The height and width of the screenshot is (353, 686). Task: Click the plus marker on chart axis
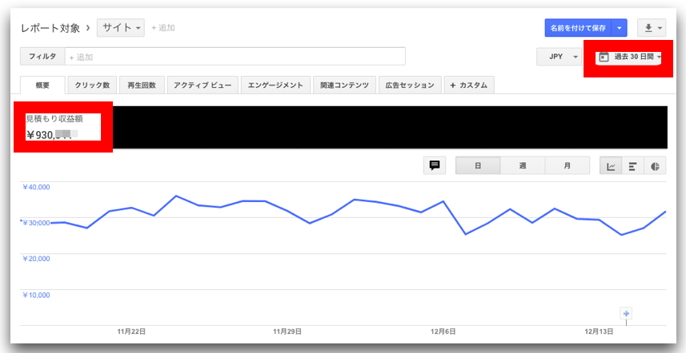point(626,314)
